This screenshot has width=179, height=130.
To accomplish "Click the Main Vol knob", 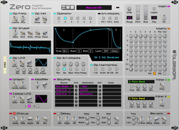I will 164,17.
